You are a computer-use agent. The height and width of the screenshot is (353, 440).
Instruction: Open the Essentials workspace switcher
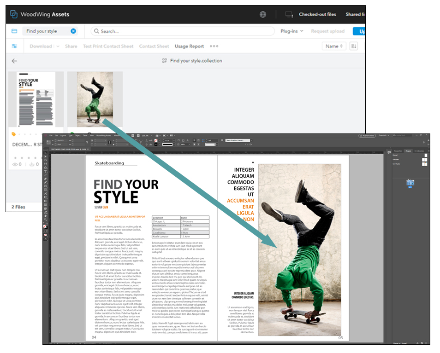(383, 135)
